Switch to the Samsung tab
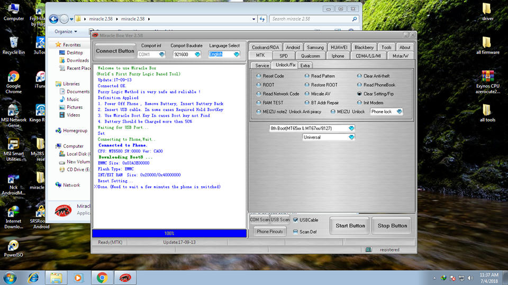Viewport: 508px width, 285px height. [315, 47]
